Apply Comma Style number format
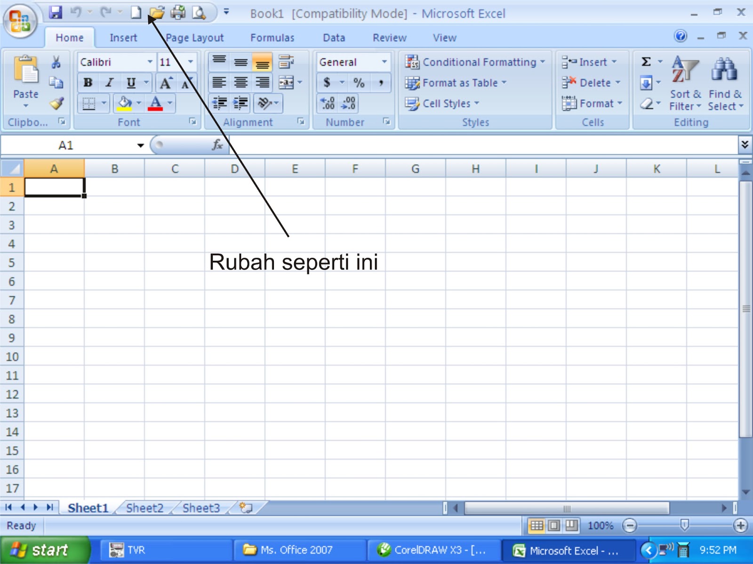753x564 pixels. (381, 83)
